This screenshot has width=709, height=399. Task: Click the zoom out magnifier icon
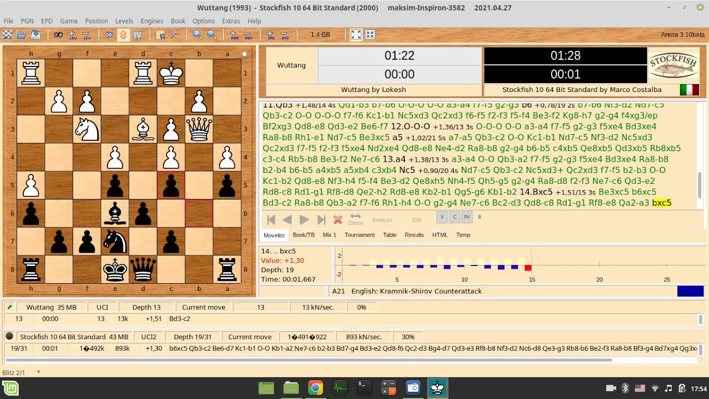(211, 34)
